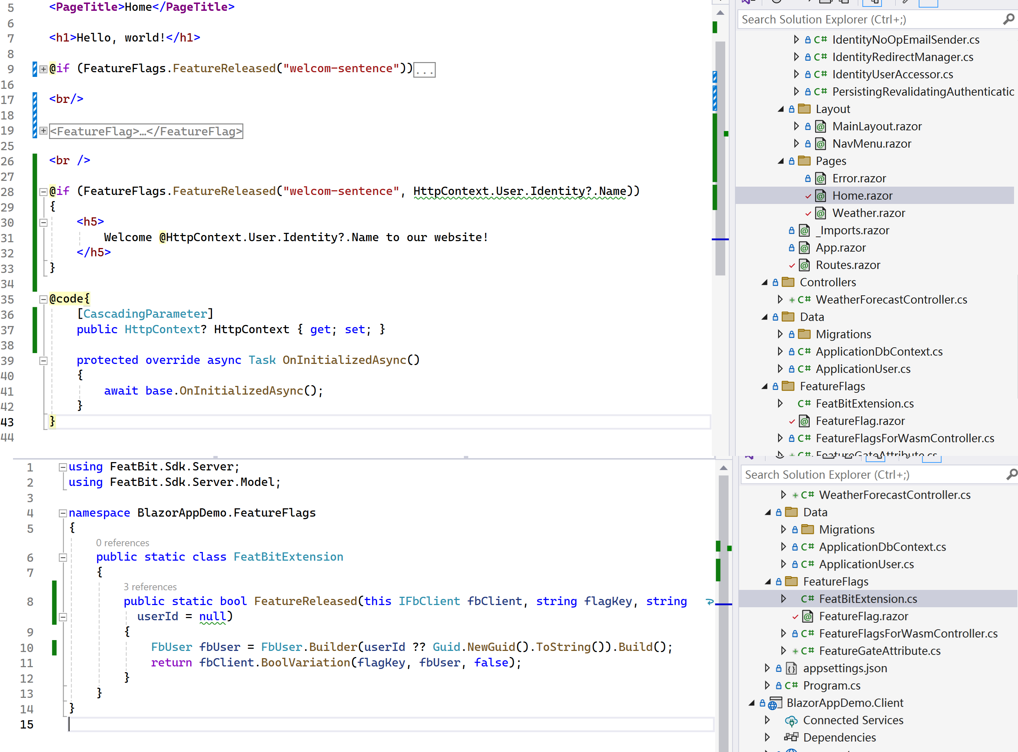Expand the collapsed @if block on line 9
The height and width of the screenshot is (752, 1018).
point(43,69)
